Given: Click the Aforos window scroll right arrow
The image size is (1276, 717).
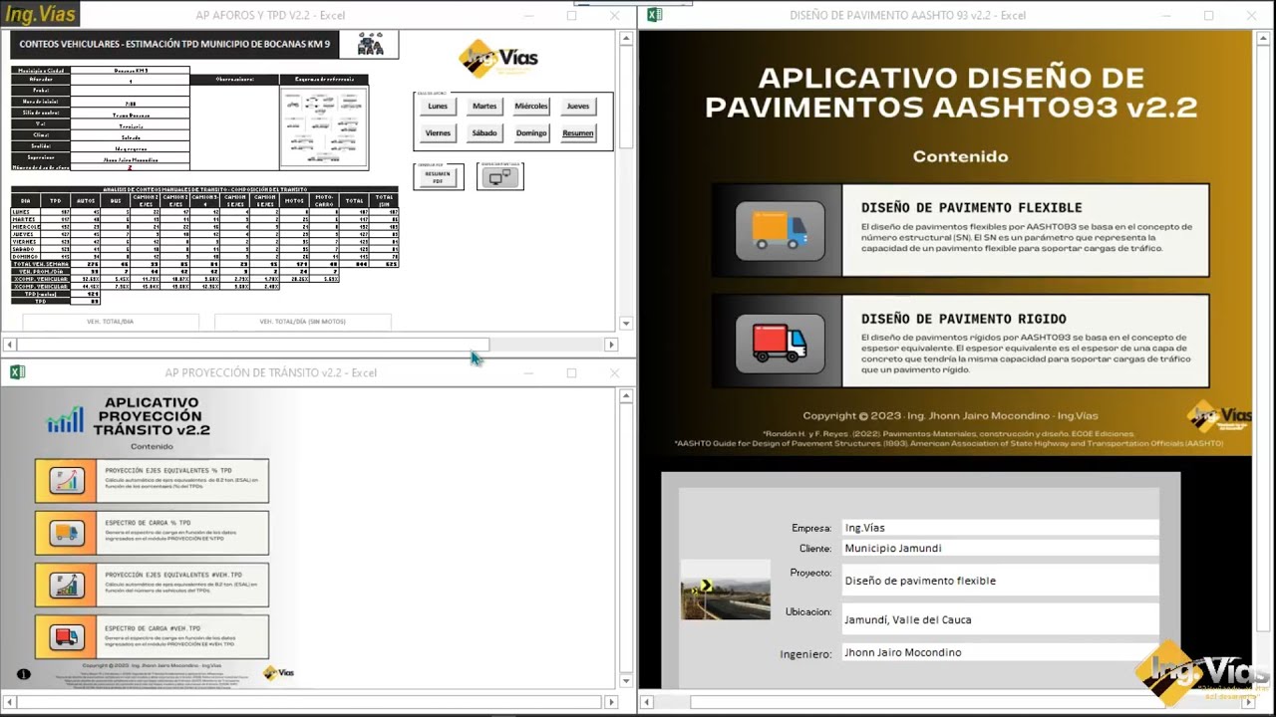Looking at the screenshot, I should point(611,345).
